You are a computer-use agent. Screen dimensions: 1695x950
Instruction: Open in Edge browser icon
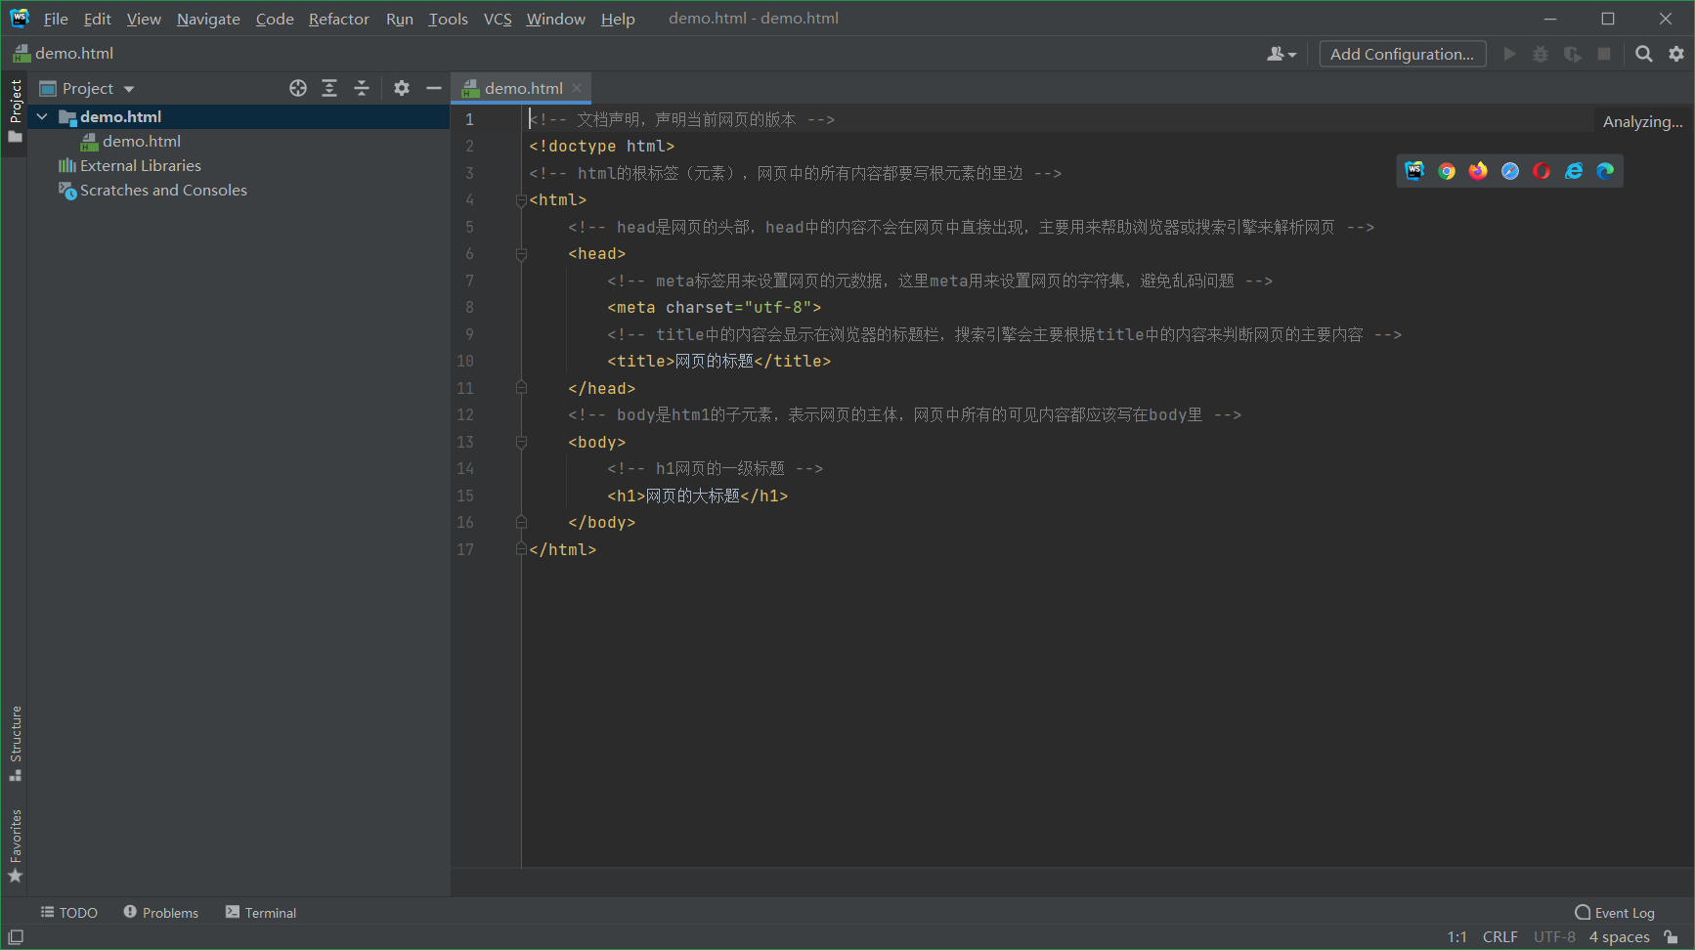[x=1605, y=171]
